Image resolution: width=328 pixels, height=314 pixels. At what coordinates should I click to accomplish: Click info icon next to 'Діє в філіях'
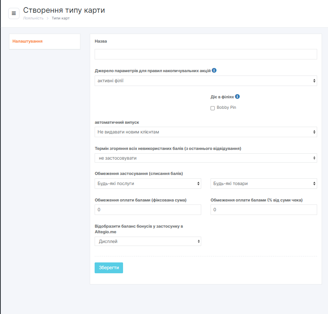click(x=237, y=96)
